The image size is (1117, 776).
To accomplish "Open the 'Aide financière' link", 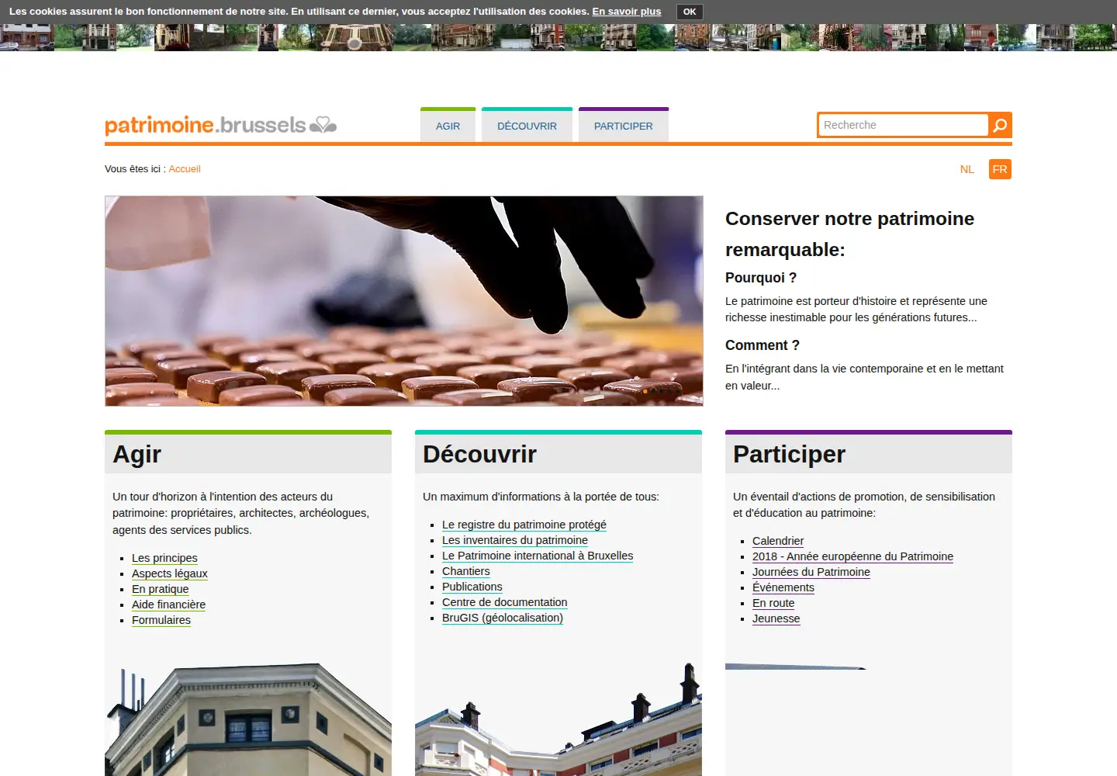I will (x=168, y=605).
